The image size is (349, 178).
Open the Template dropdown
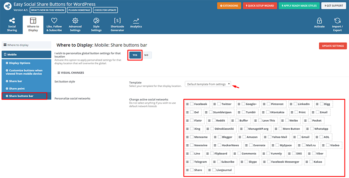pyautogui.click(x=208, y=84)
